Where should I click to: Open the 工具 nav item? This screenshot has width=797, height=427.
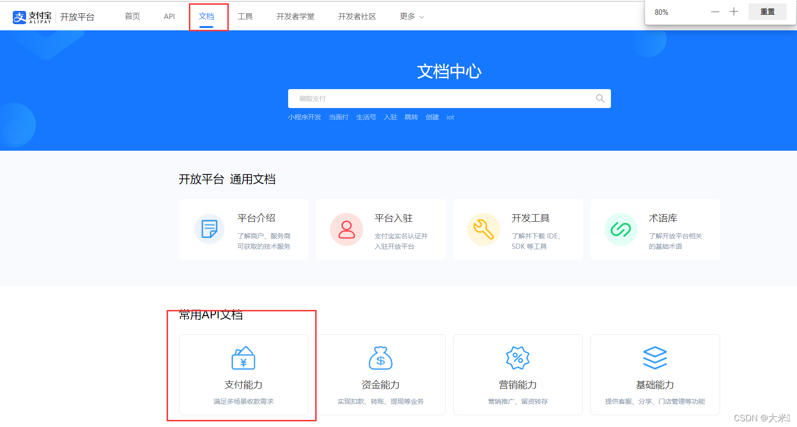pyautogui.click(x=245, y=17)
